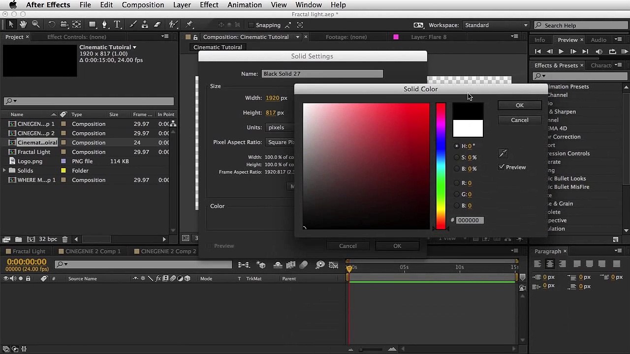Click the saturation-brightness color field

(x=366, y=166)
